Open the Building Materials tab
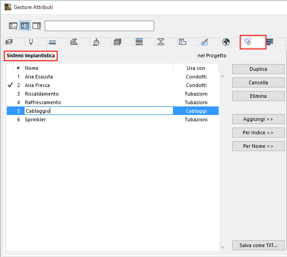The height and width of the screenshot is (257, 287). click(118, 42)
